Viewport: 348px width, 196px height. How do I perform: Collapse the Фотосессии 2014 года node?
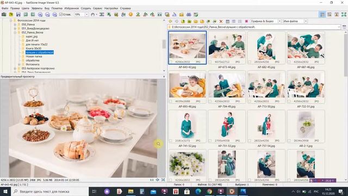(x=11, y=21)
